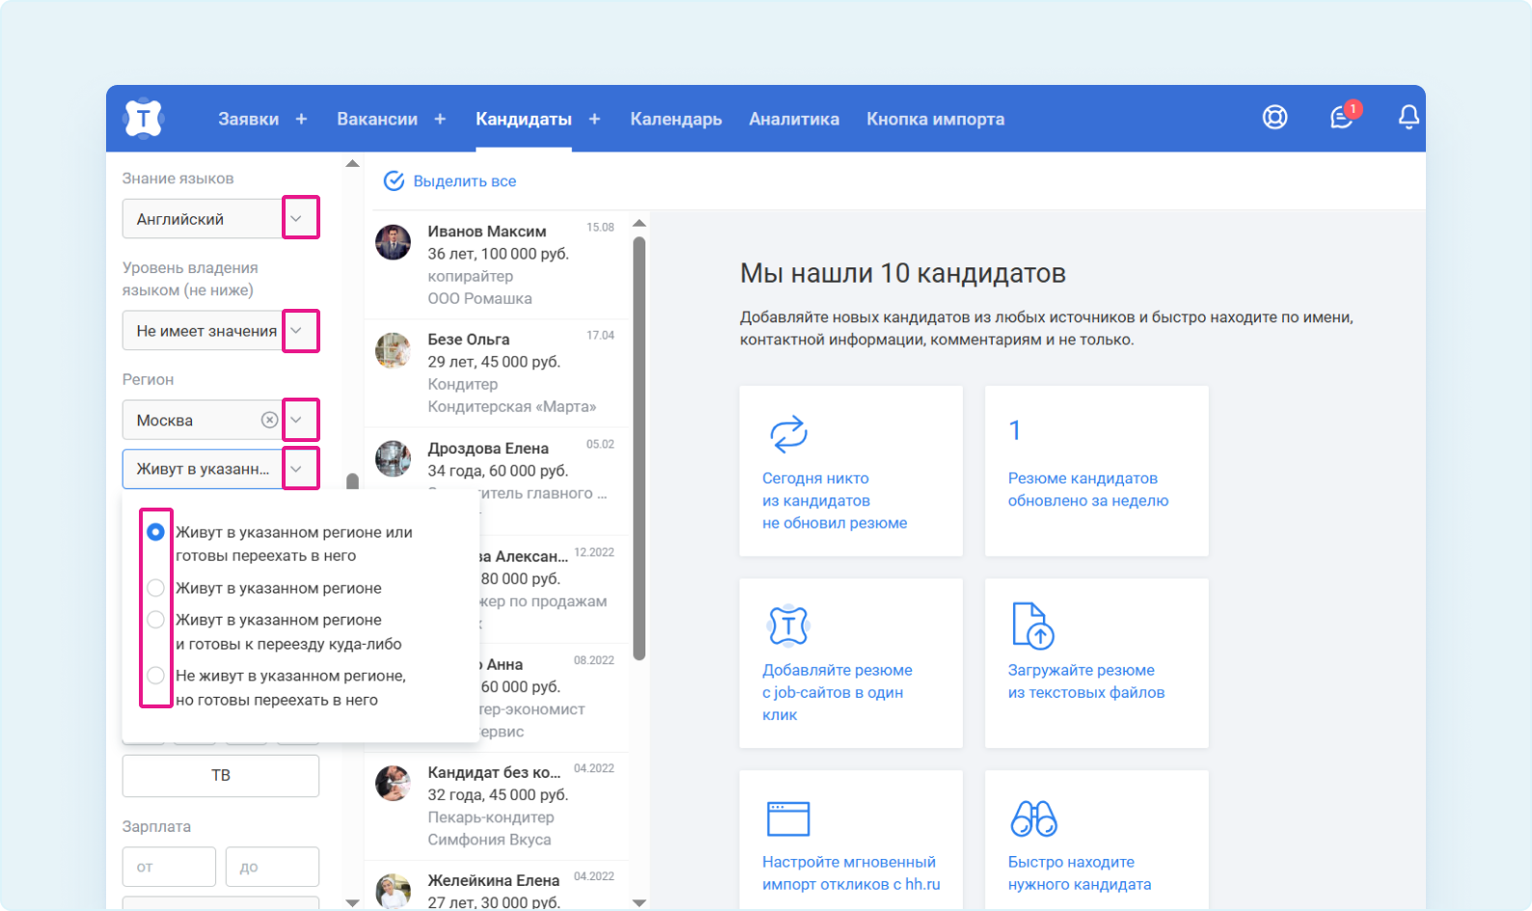This screenshot has height=911, width=1532.
Task: Click the salary «от» input field
Action: [169, 867]
